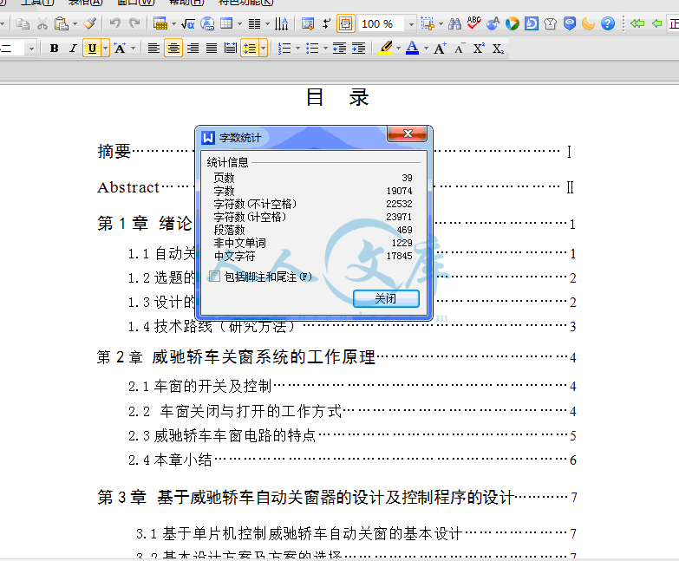
Task: Open the 表格(A) menu
Action: click(x=86, y=3)
